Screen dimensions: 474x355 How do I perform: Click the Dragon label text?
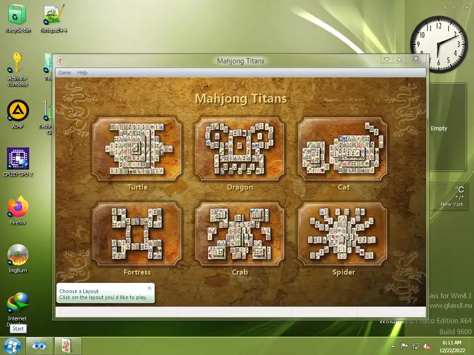click(x=240, y=187)
